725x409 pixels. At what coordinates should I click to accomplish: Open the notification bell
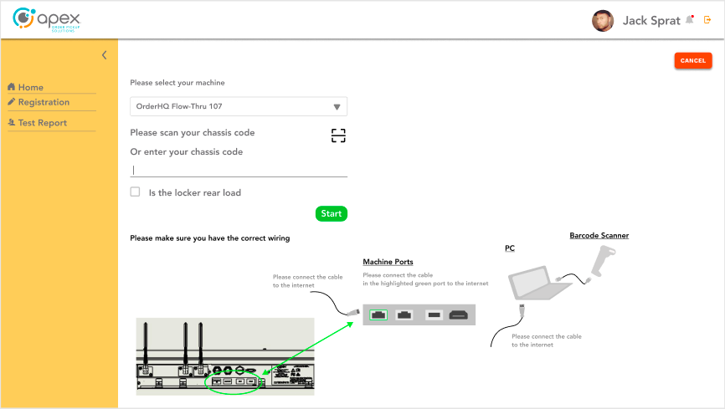click(x=690, y=20)
